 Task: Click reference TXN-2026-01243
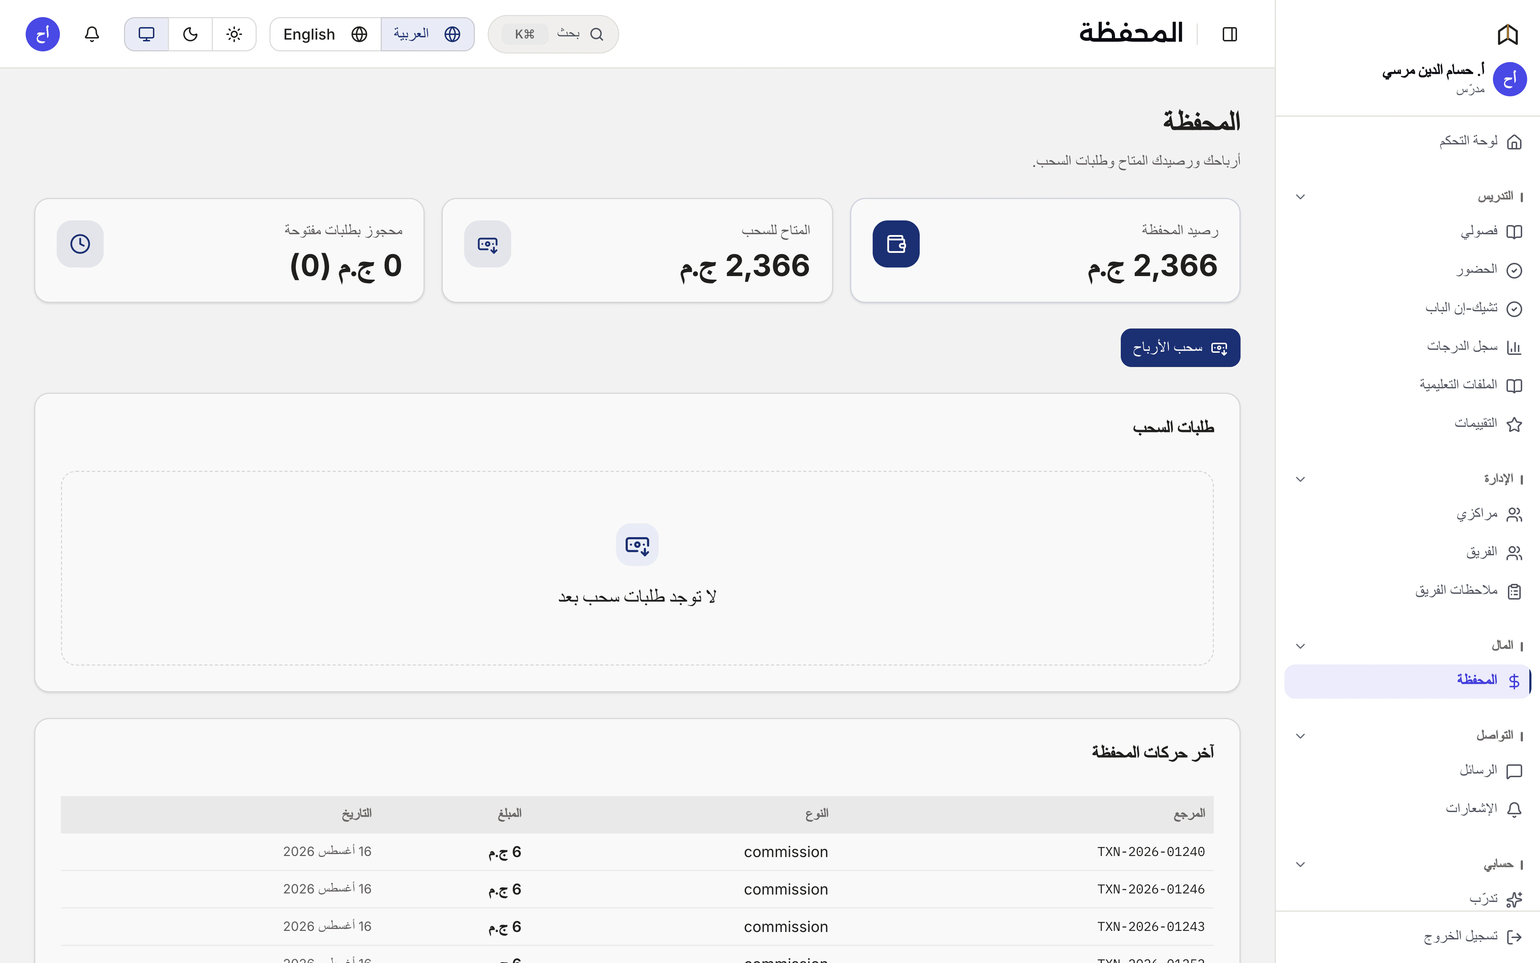tap(1151, 927)
